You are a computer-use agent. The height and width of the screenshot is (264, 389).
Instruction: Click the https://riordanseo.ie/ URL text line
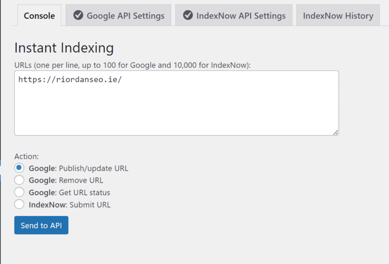70,80
